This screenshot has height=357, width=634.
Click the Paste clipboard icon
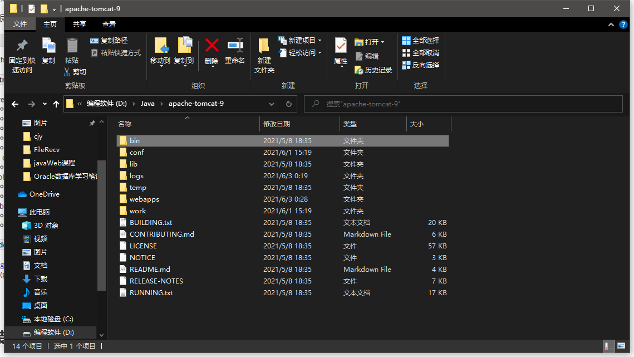[x=72, y=46]
